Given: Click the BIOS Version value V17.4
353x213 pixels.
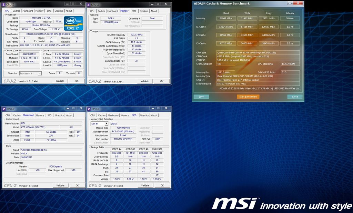Looking at the screenshot, I should click(x=51, y=154).
